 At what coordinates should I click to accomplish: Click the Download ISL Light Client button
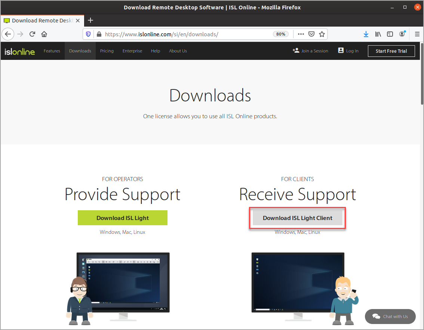coord(297,218)
